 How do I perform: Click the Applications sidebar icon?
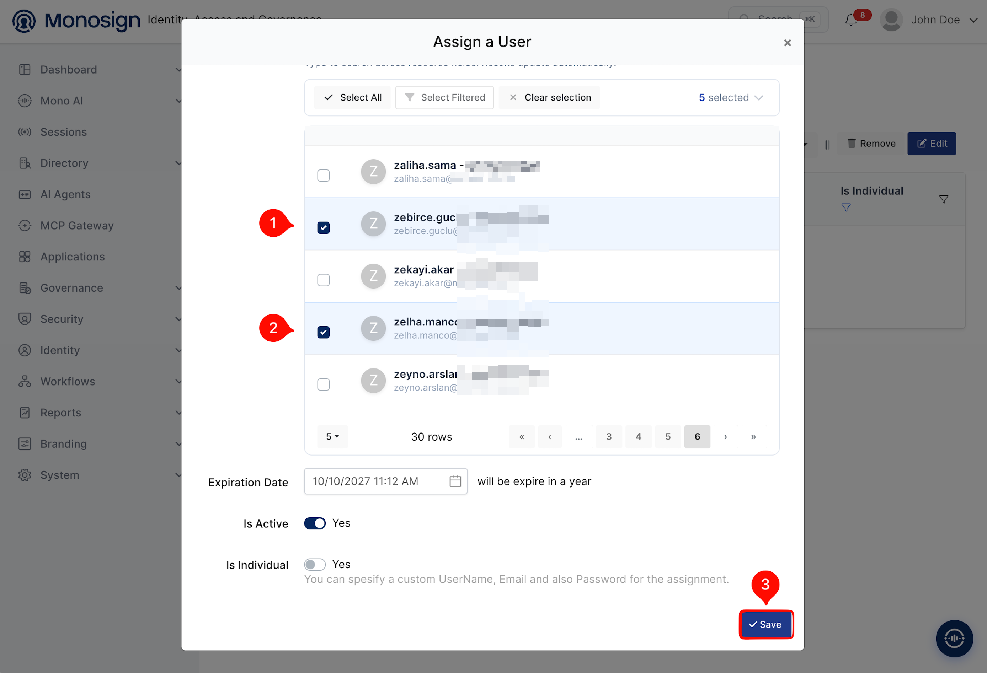[x=25, y=257]
